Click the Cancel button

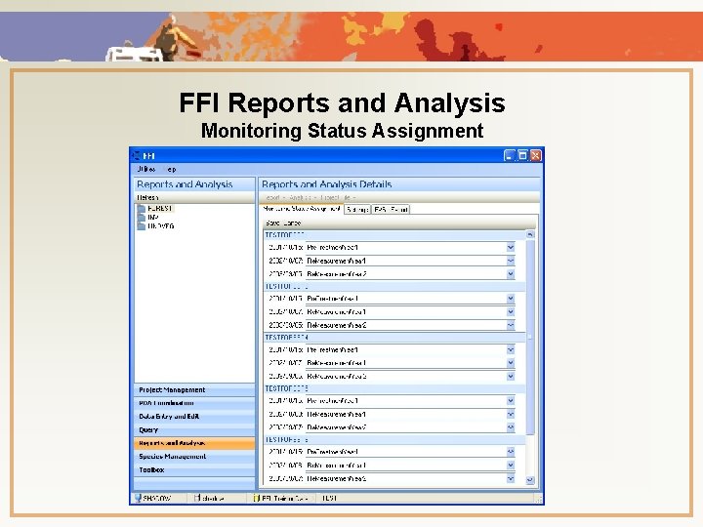[292, 223]
